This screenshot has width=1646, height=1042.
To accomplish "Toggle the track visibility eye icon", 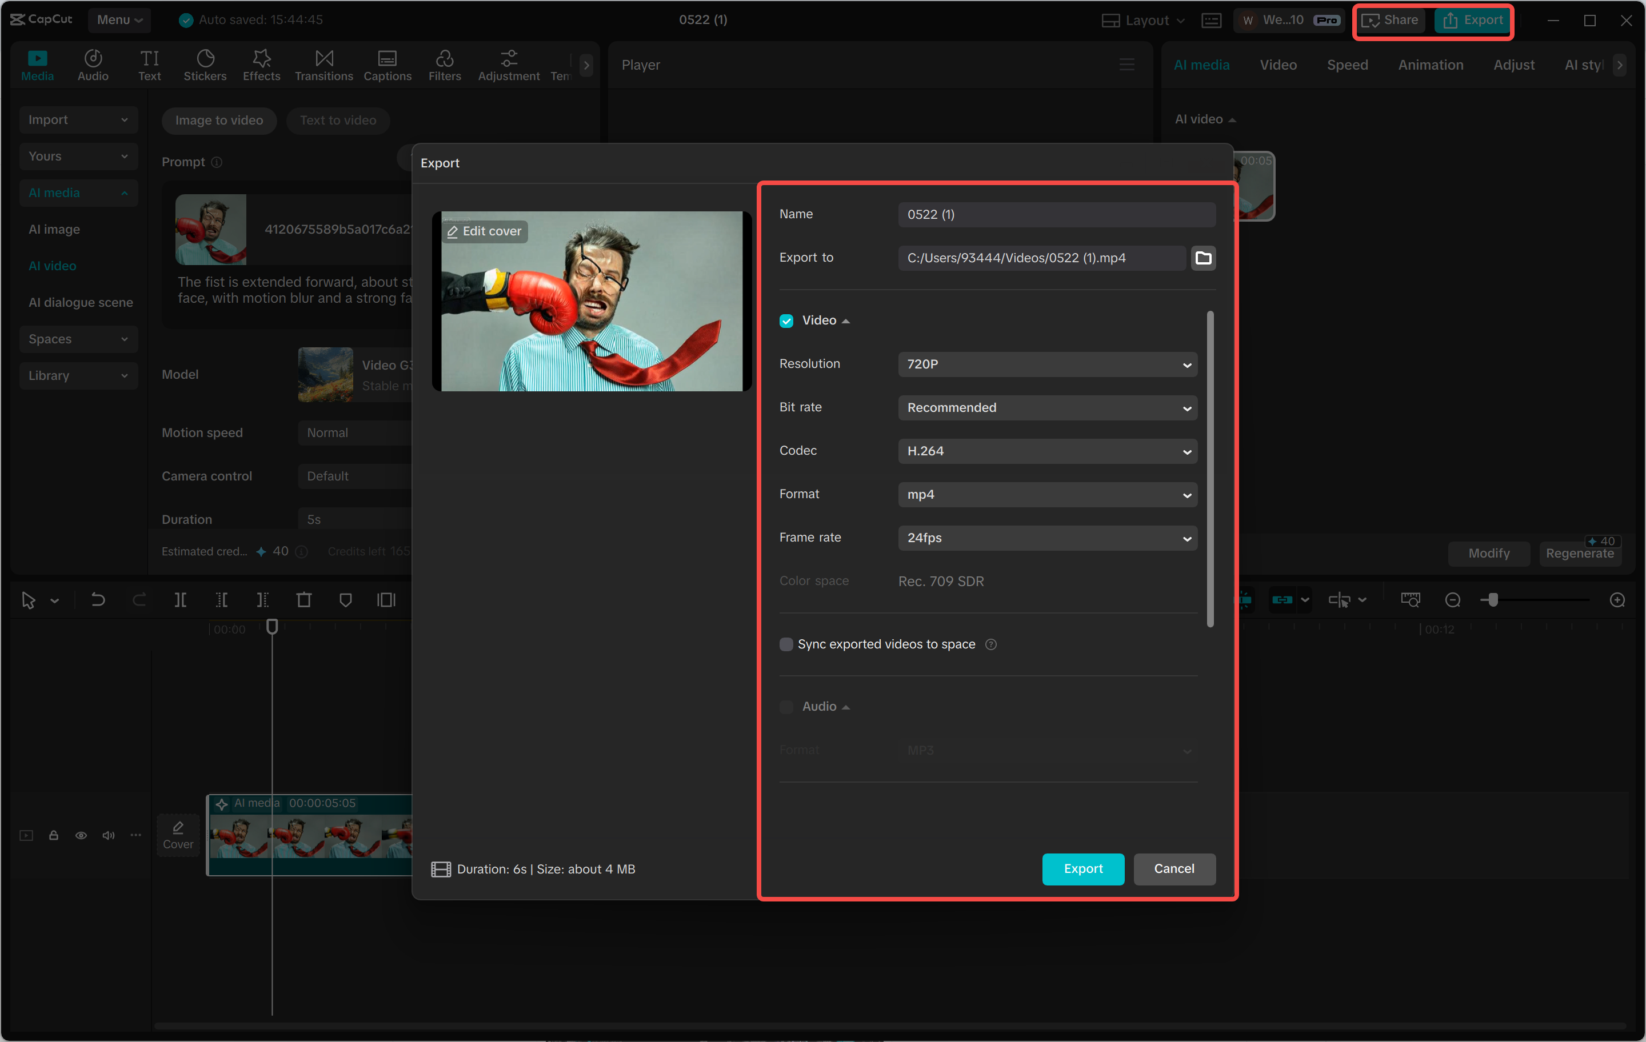I will tap(81, 836).
